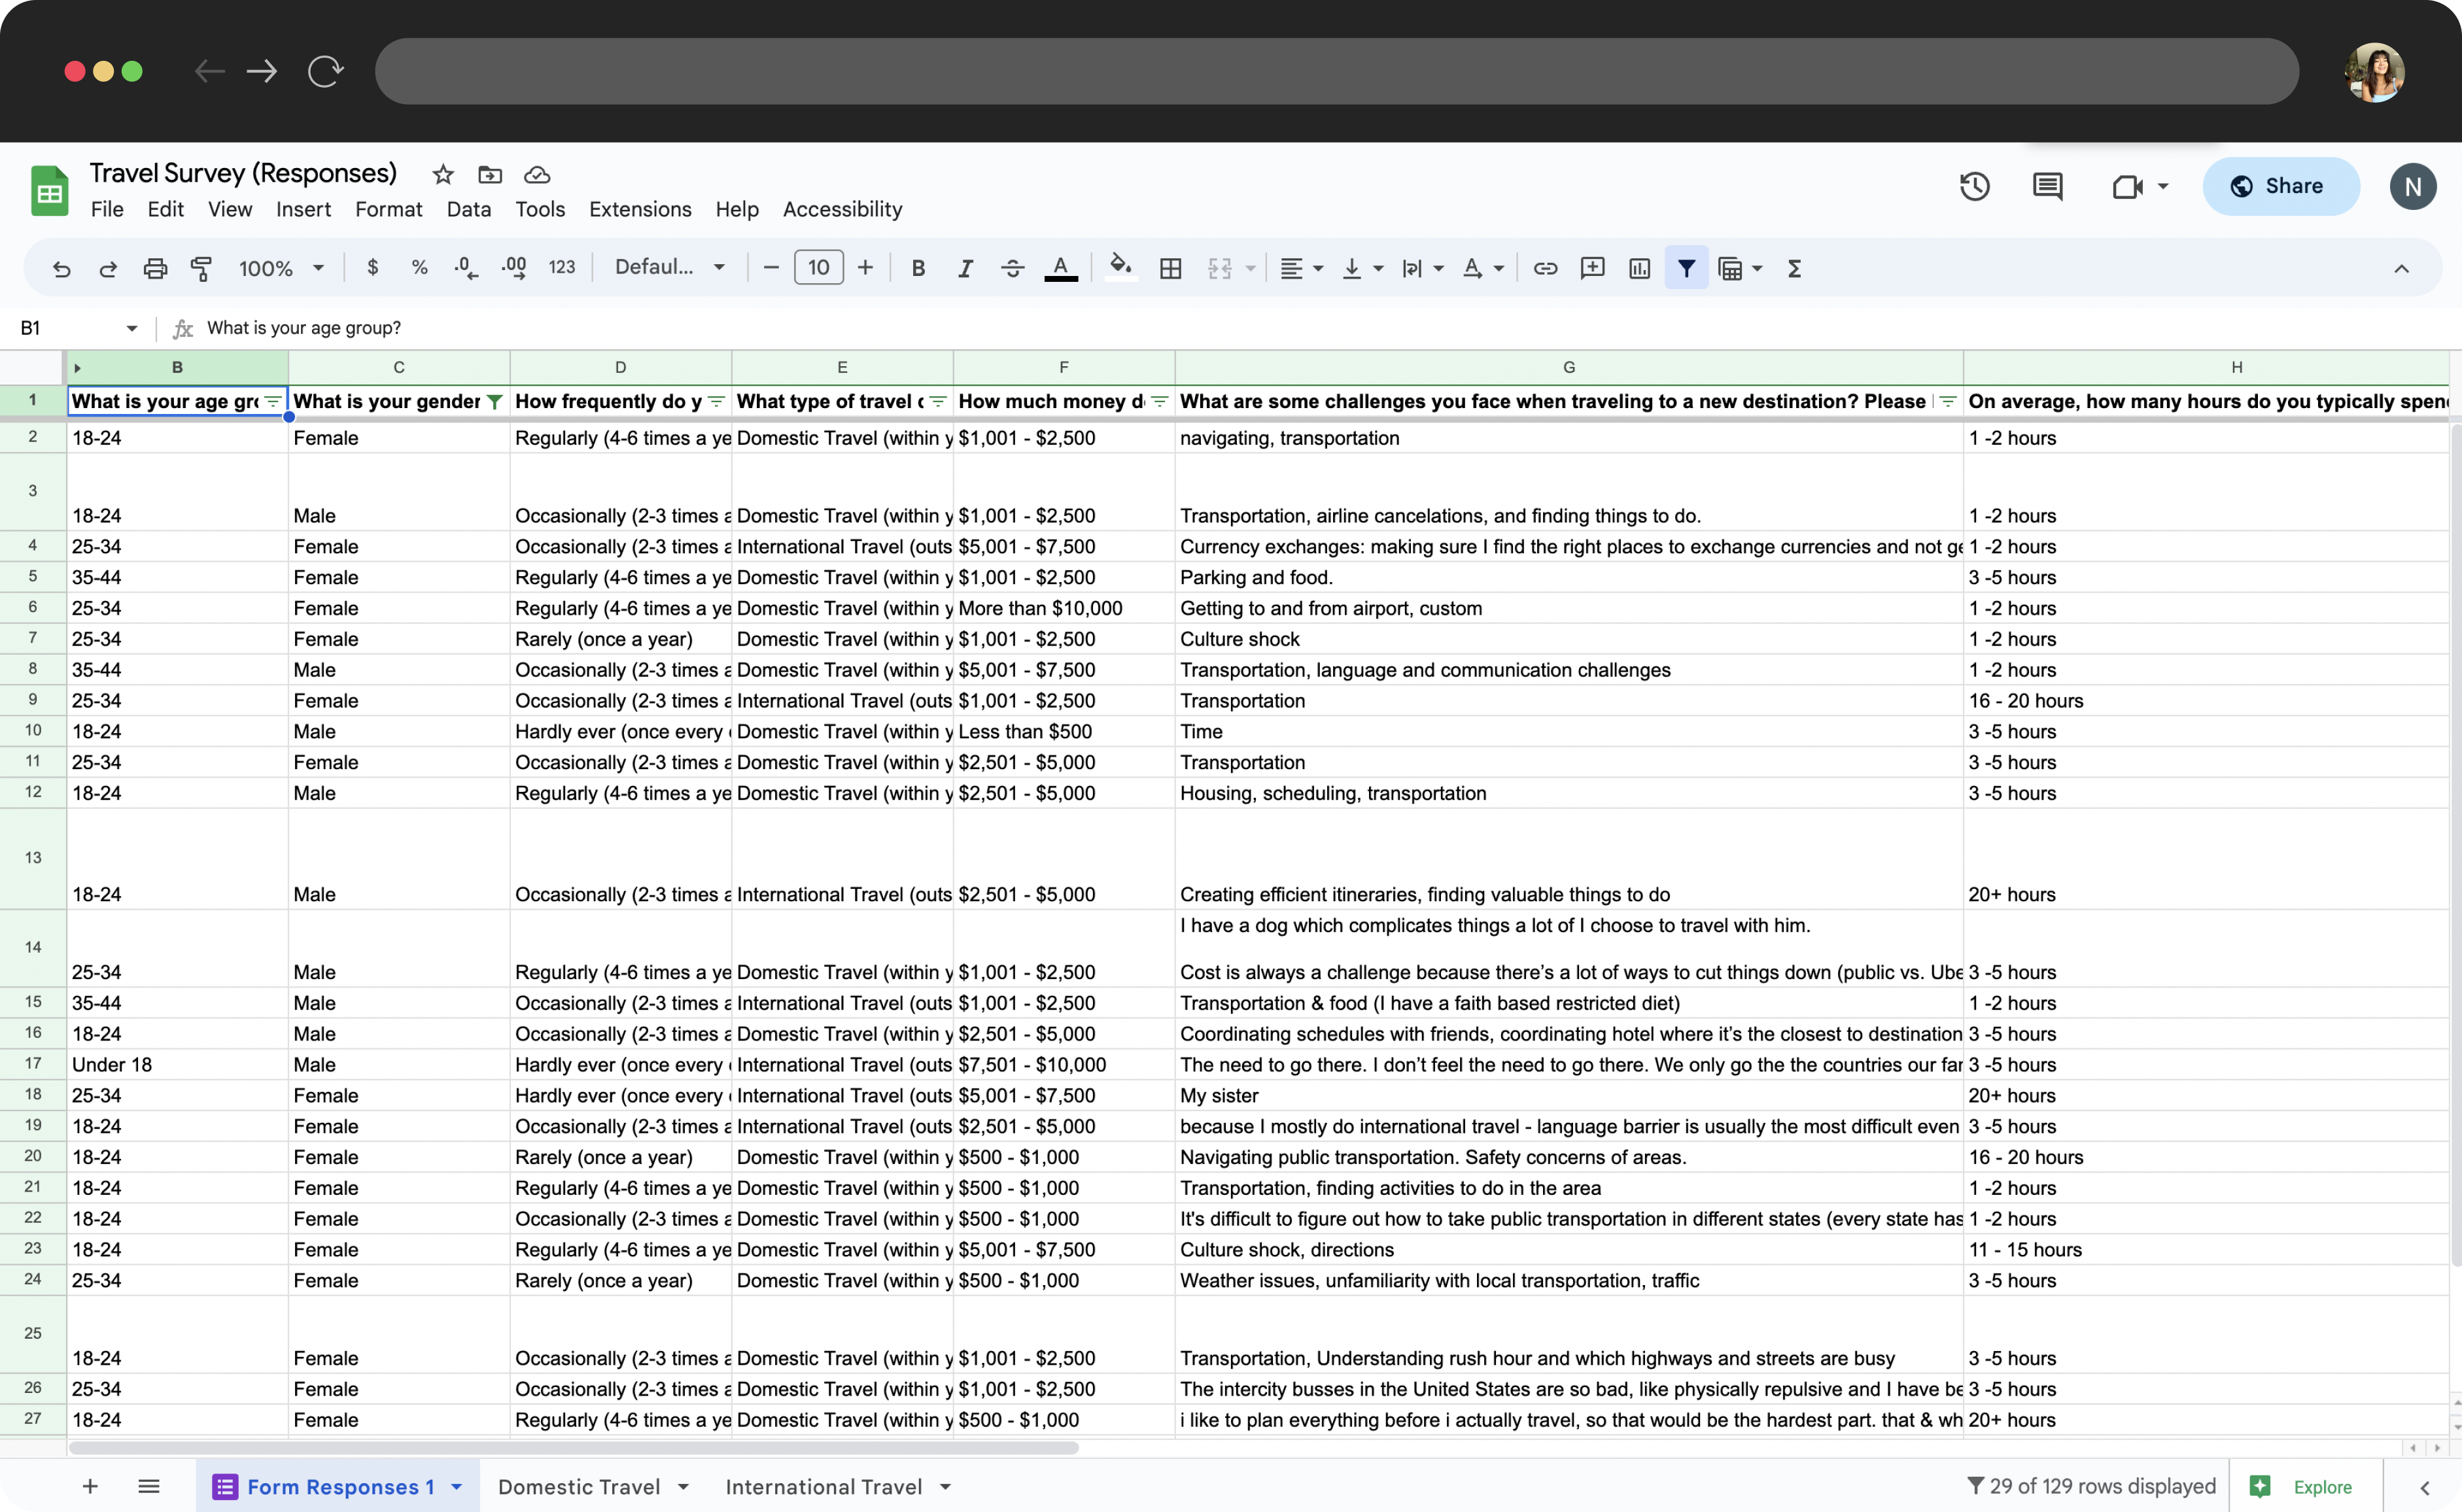Open filter for type of travel column E
Viewport: 2462px width, 1512px height.
tap(938, 401)
